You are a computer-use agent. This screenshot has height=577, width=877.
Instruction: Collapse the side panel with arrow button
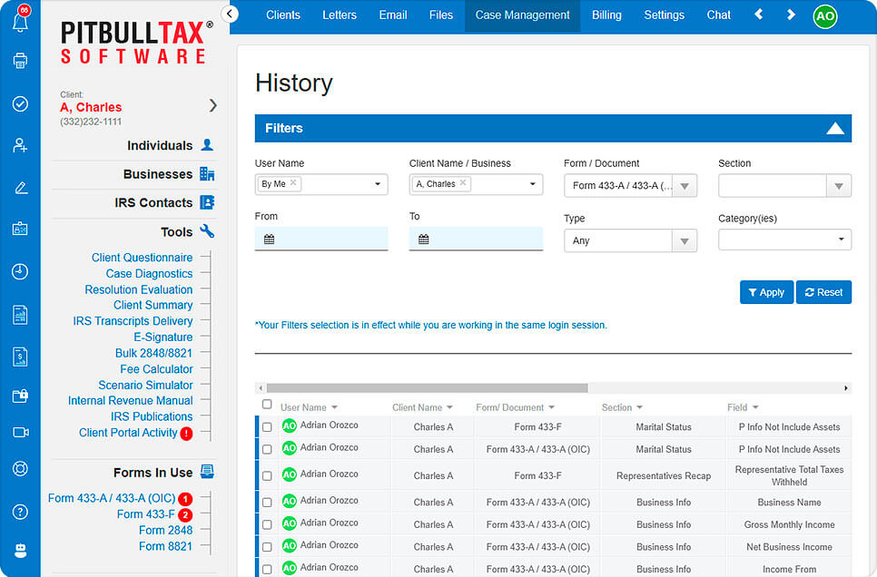click(230, 14)
